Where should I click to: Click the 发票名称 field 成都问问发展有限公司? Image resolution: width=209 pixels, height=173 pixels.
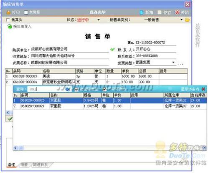[x=69, y=63]
